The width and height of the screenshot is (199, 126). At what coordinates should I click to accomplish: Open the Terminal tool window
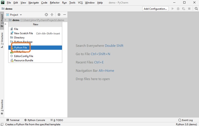pyautogui.click(x=13, y=120)
